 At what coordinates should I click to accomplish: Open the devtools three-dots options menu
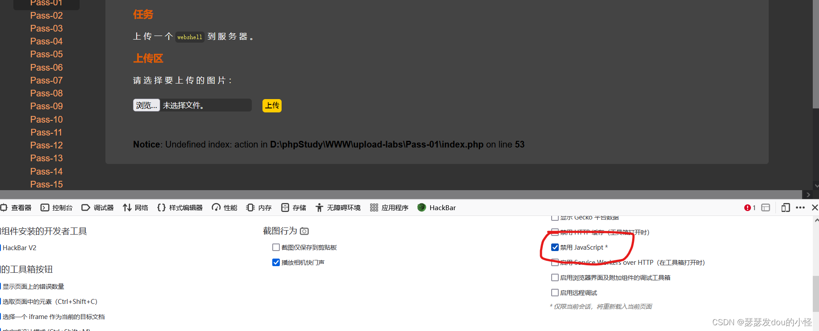click(x=800, y=207)
